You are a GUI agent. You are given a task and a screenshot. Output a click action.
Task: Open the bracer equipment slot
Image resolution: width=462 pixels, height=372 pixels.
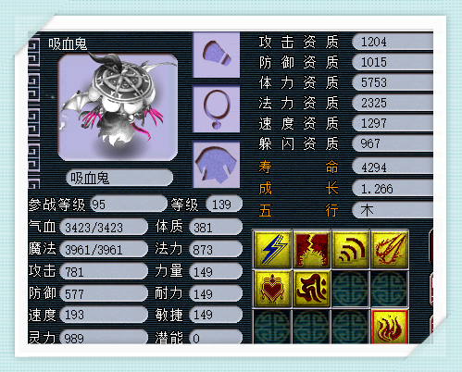click(x=216, y=55)
